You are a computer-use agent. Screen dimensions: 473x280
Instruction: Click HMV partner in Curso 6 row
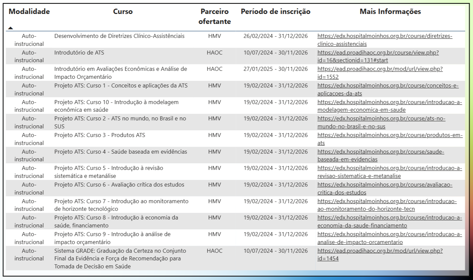coord(215,185)
